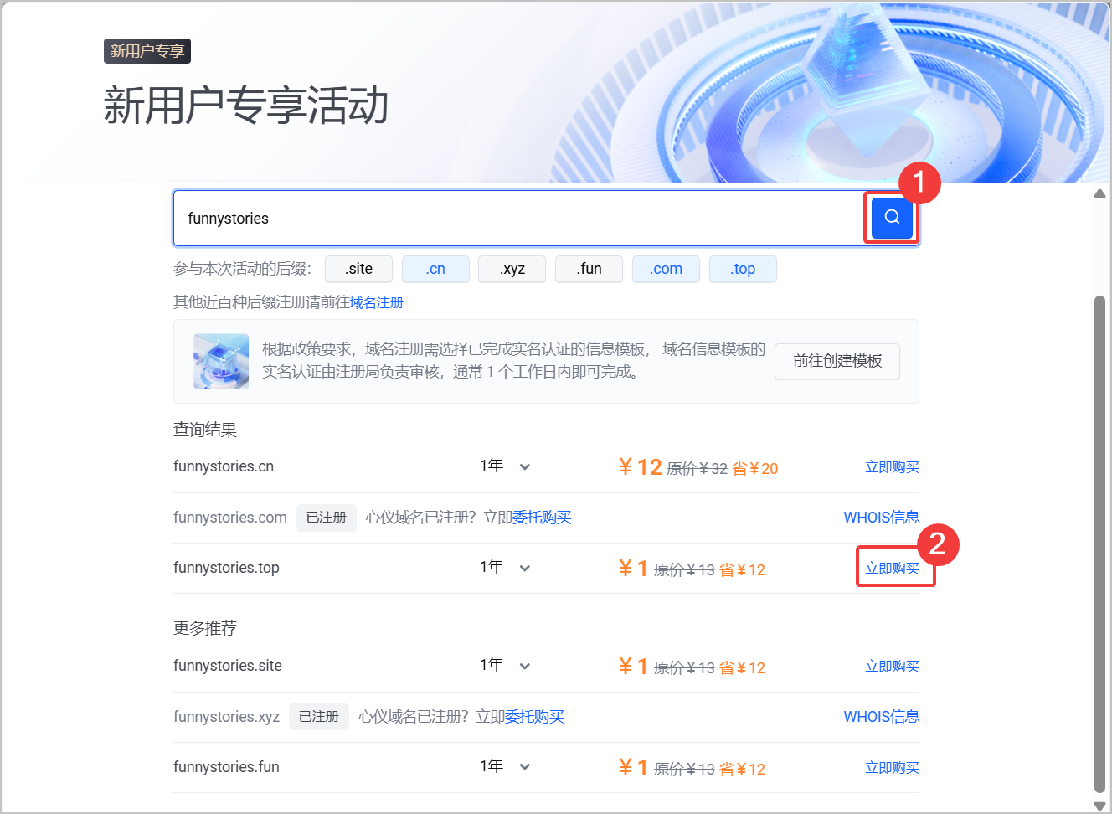The height and width of the screenshot is (814, 1112).
Task: Select the .fun suffix chip
Action: (x=589, y=269)
